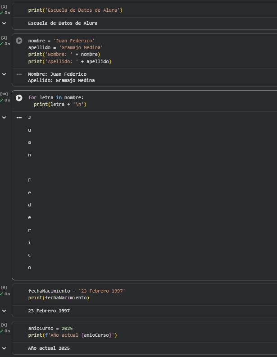
Task: Edit the fechaNacimiento assignment line
Action: (x=77, y=291)
